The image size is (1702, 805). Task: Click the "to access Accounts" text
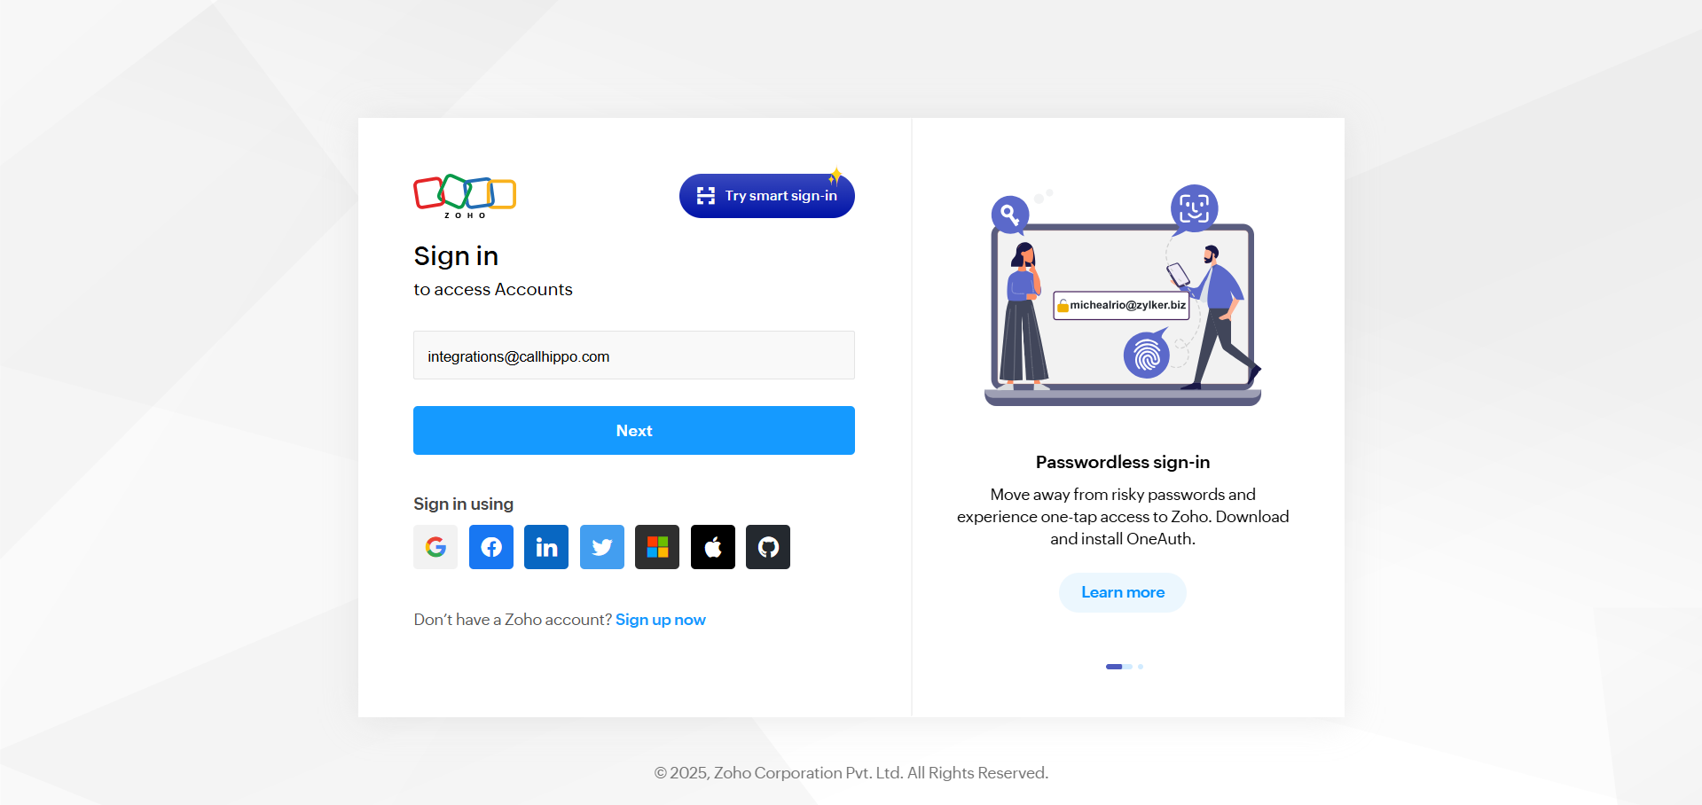tap(493, 290)
